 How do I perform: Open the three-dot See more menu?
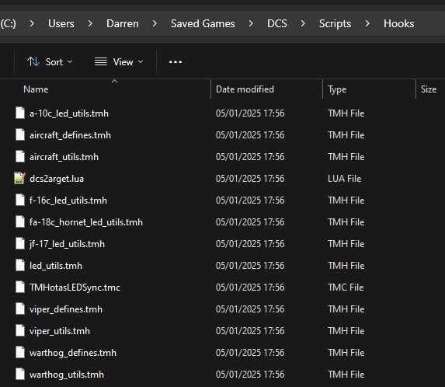point(176,62)
